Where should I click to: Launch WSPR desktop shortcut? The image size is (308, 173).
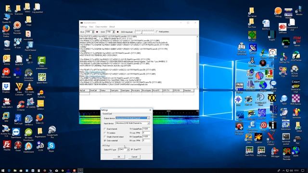(295, 151)
